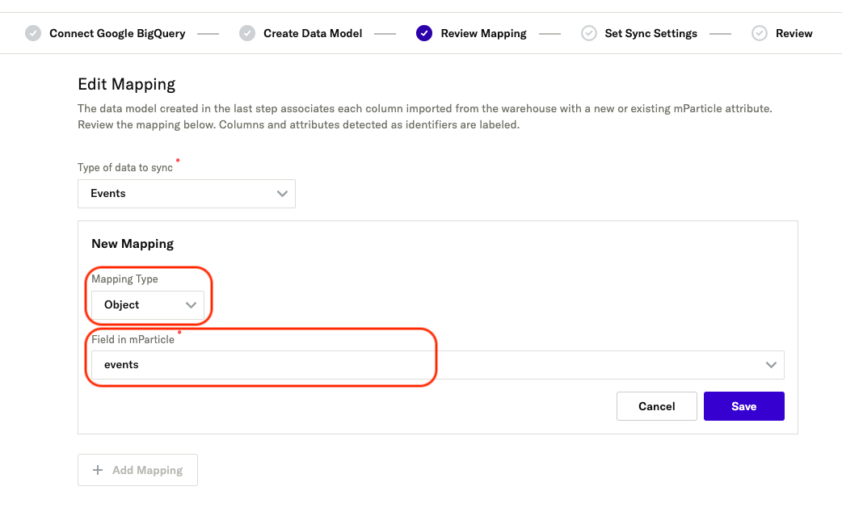Cancel the new mapping

[x=657, y=406]
